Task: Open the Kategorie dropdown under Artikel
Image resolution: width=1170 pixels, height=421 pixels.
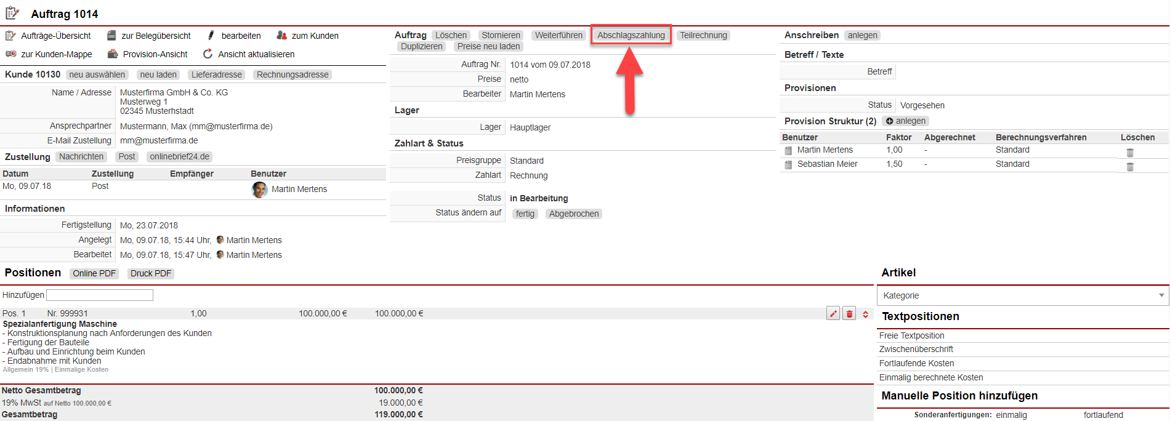Action: [x=1023, y=295]
